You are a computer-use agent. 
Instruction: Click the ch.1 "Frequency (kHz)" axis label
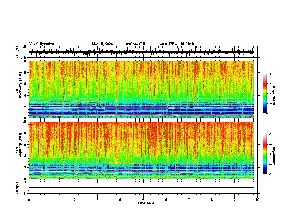coord(20,85)
